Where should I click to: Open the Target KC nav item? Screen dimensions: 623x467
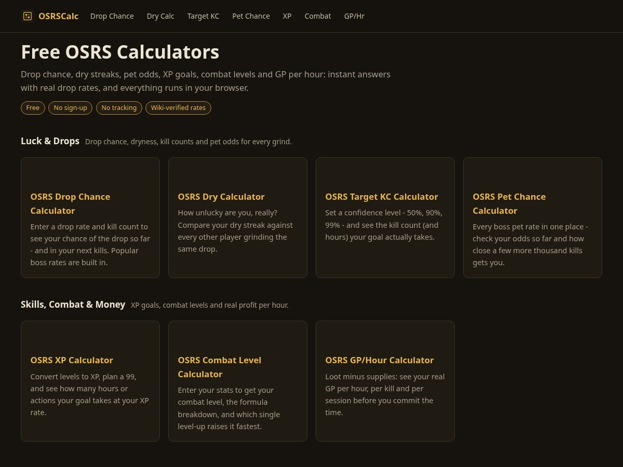pyautogui.click(x=204, y=16)
